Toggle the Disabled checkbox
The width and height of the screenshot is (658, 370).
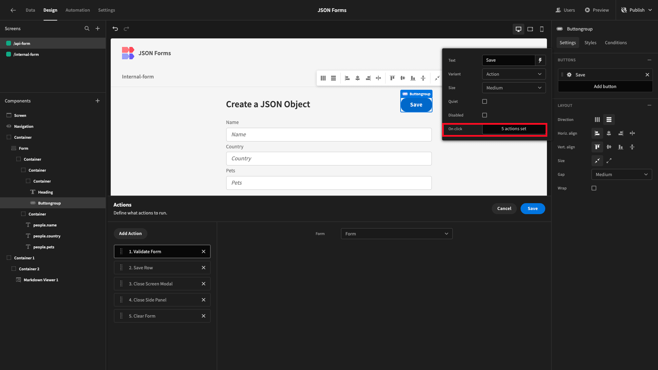tap(485, 115)
